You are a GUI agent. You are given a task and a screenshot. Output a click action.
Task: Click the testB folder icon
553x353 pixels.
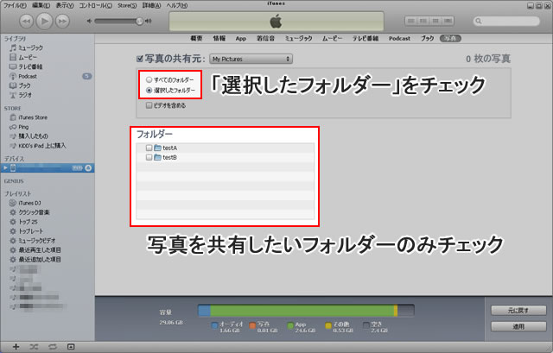coord(157,157)
